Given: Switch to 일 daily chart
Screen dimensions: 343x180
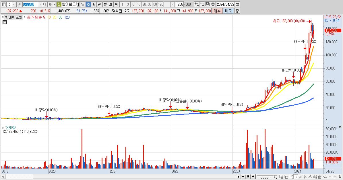Looking at the screenshot, I should click(x=83, y=4).
